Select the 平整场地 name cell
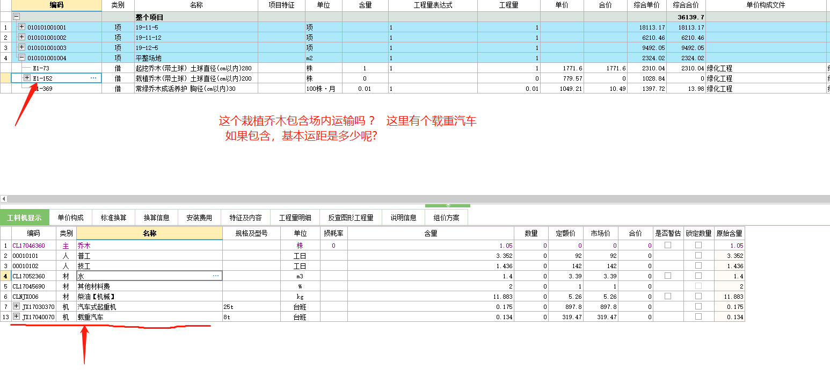This screenshot has height=389, width=830. point(196,58)
